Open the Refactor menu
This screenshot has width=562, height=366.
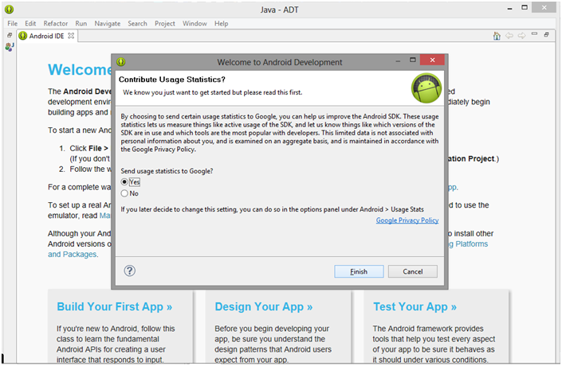coord(56,24)
